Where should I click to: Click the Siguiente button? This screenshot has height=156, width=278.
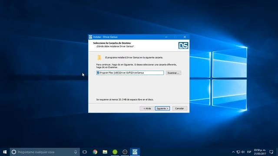162,108
